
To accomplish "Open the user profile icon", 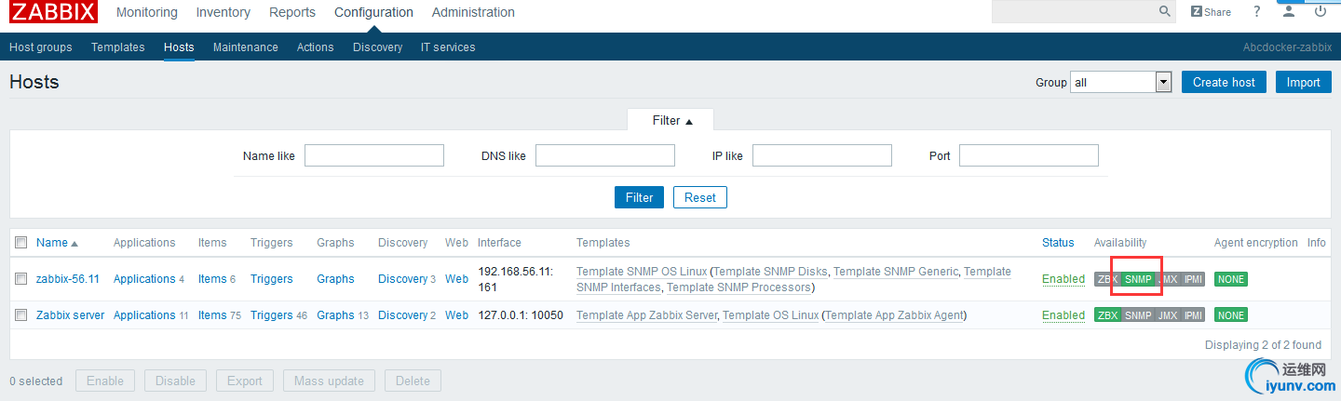I will (x=1289, y=12).
